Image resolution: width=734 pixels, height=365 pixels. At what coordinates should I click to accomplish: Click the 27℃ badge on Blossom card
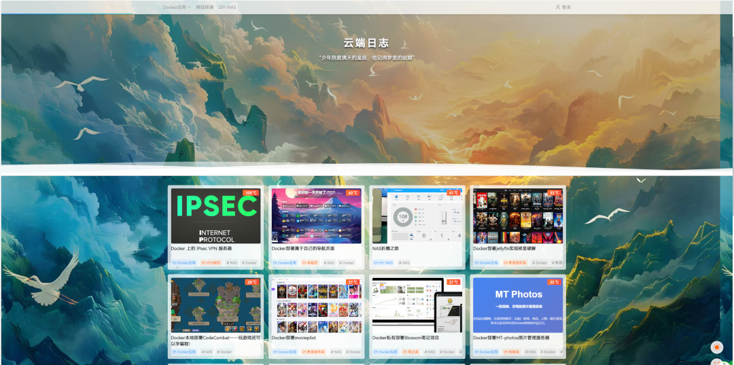tap(453, 282)
